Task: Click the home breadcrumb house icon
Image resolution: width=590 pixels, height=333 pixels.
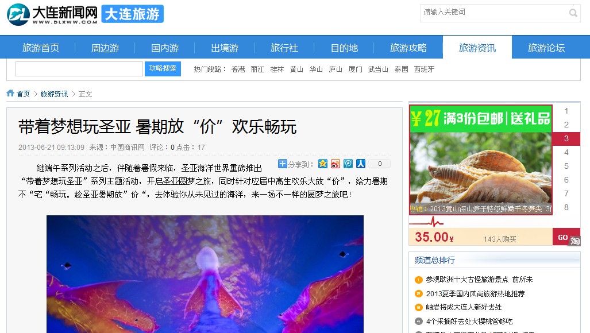Action: [x=10, y=93]
